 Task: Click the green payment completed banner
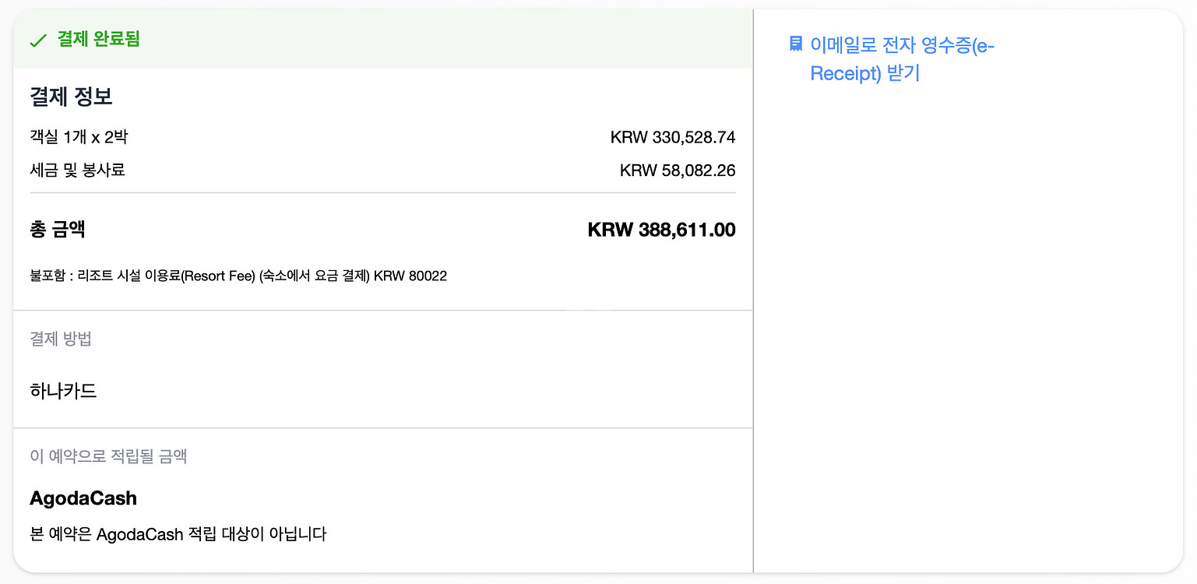point(382,39)
